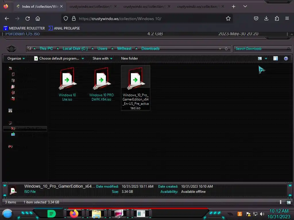Open the network tray icon
Image resolution: width=294 pixels, height=220 pixels.
(255, 214)
